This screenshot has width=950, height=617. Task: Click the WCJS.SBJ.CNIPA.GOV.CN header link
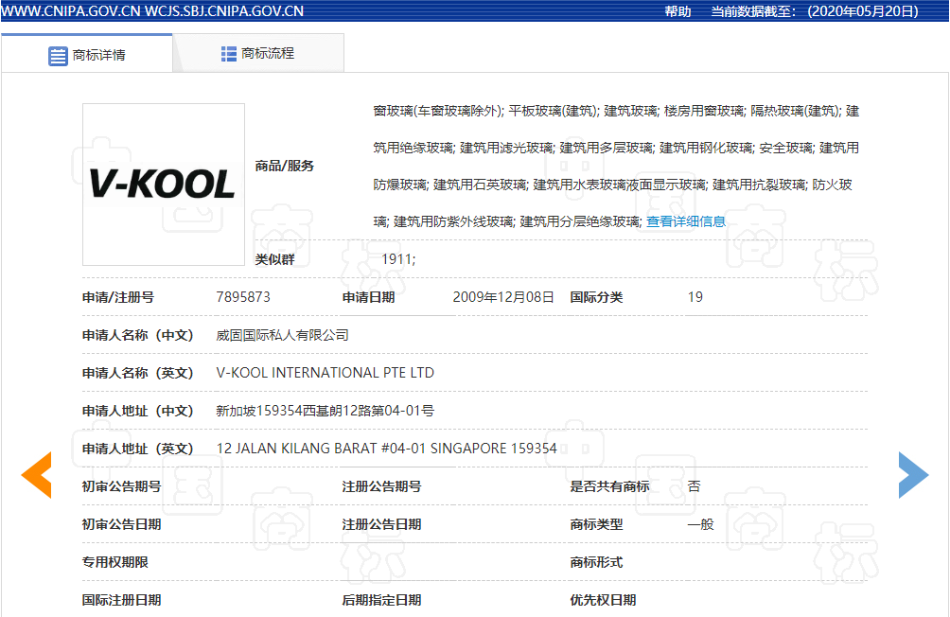tap(224, 11)
